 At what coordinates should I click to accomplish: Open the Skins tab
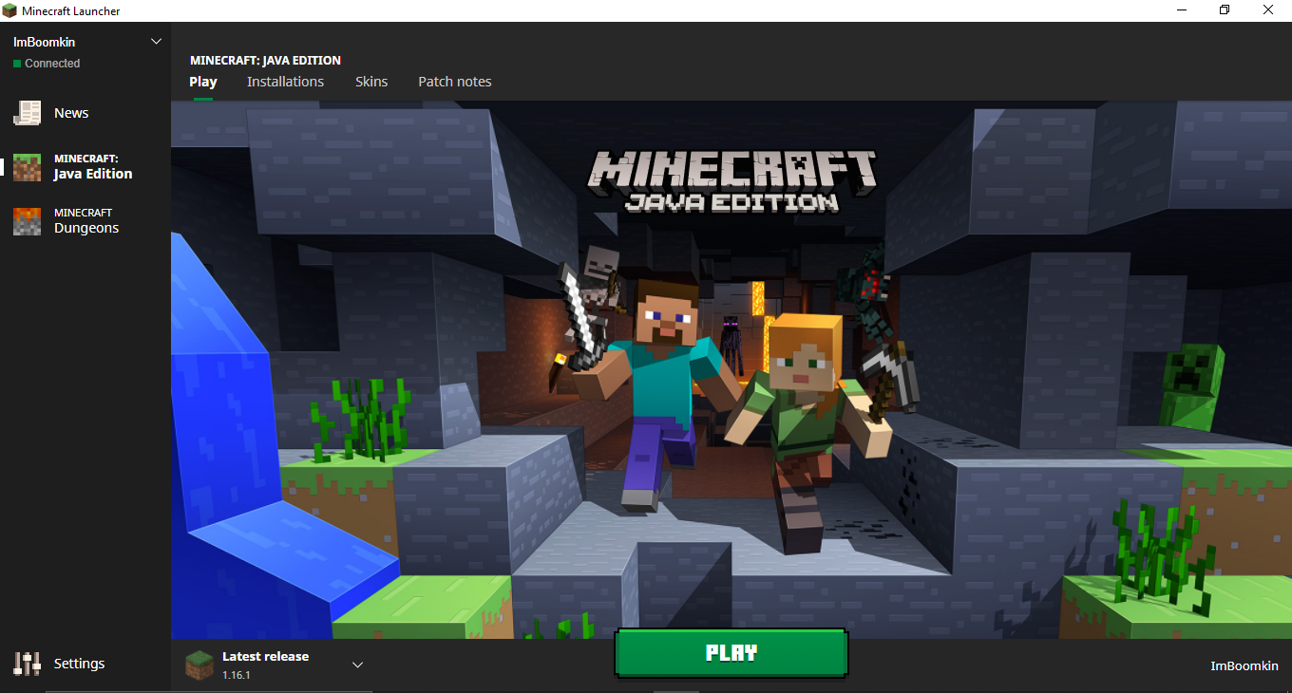coord(371,82)
